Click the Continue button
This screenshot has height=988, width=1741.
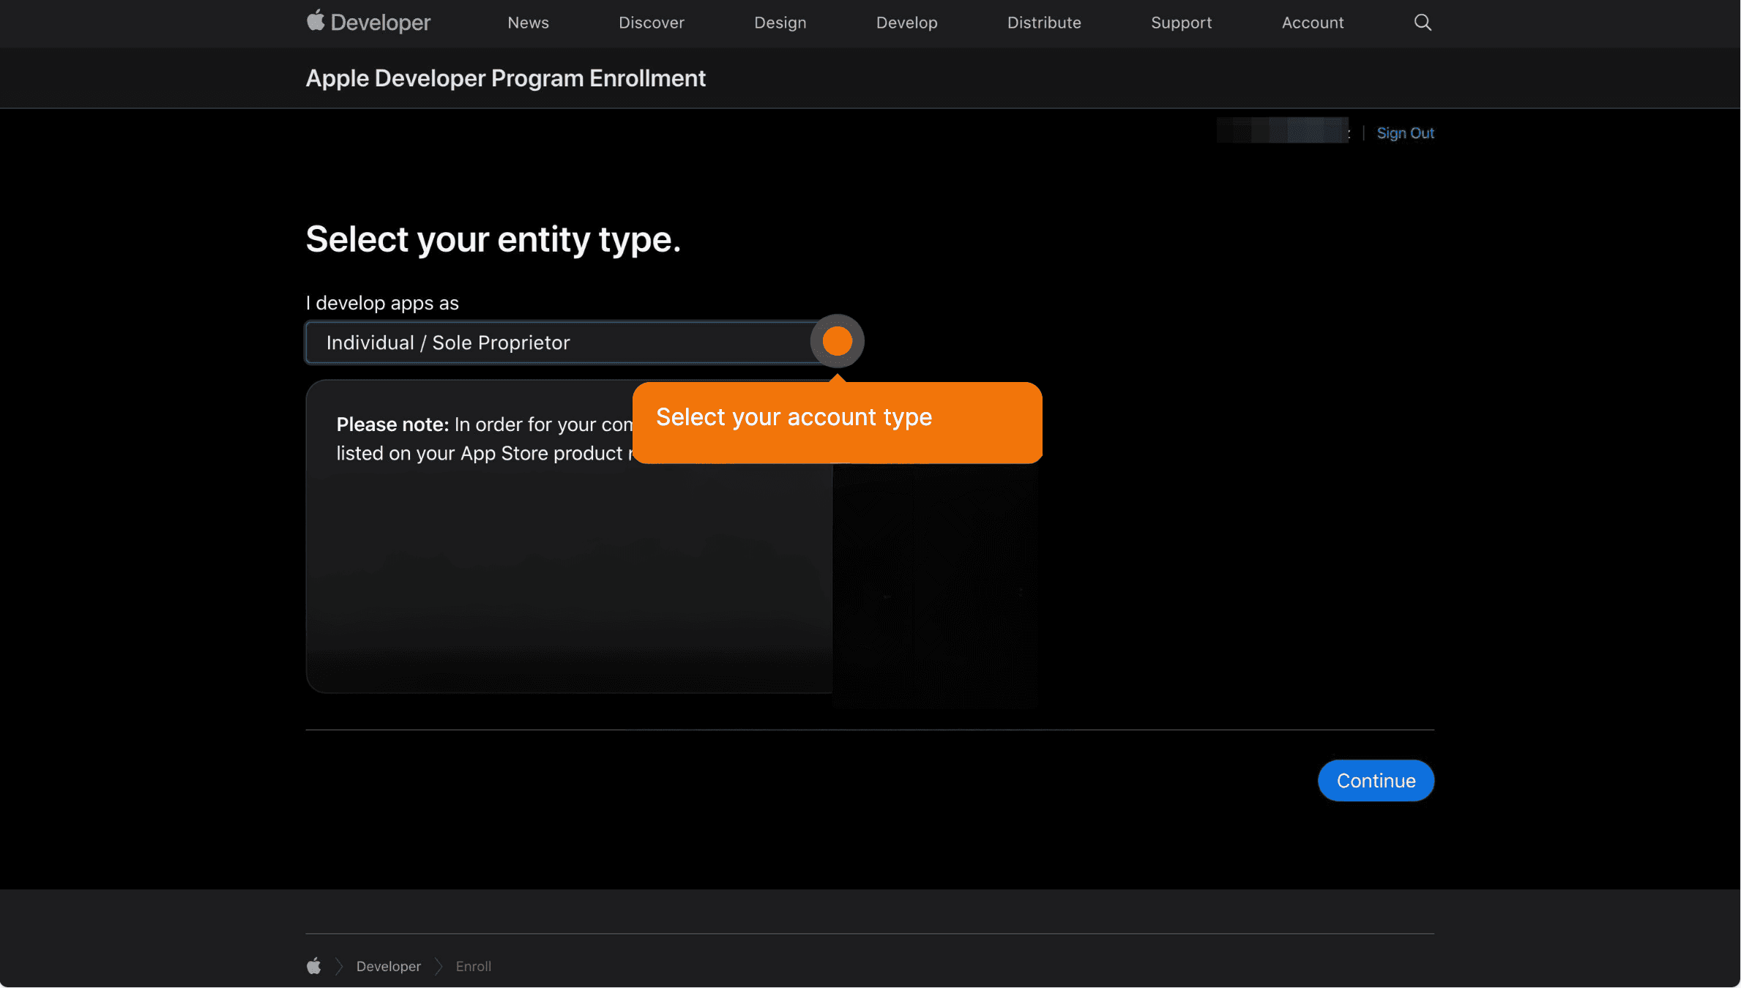(1376, 781)
